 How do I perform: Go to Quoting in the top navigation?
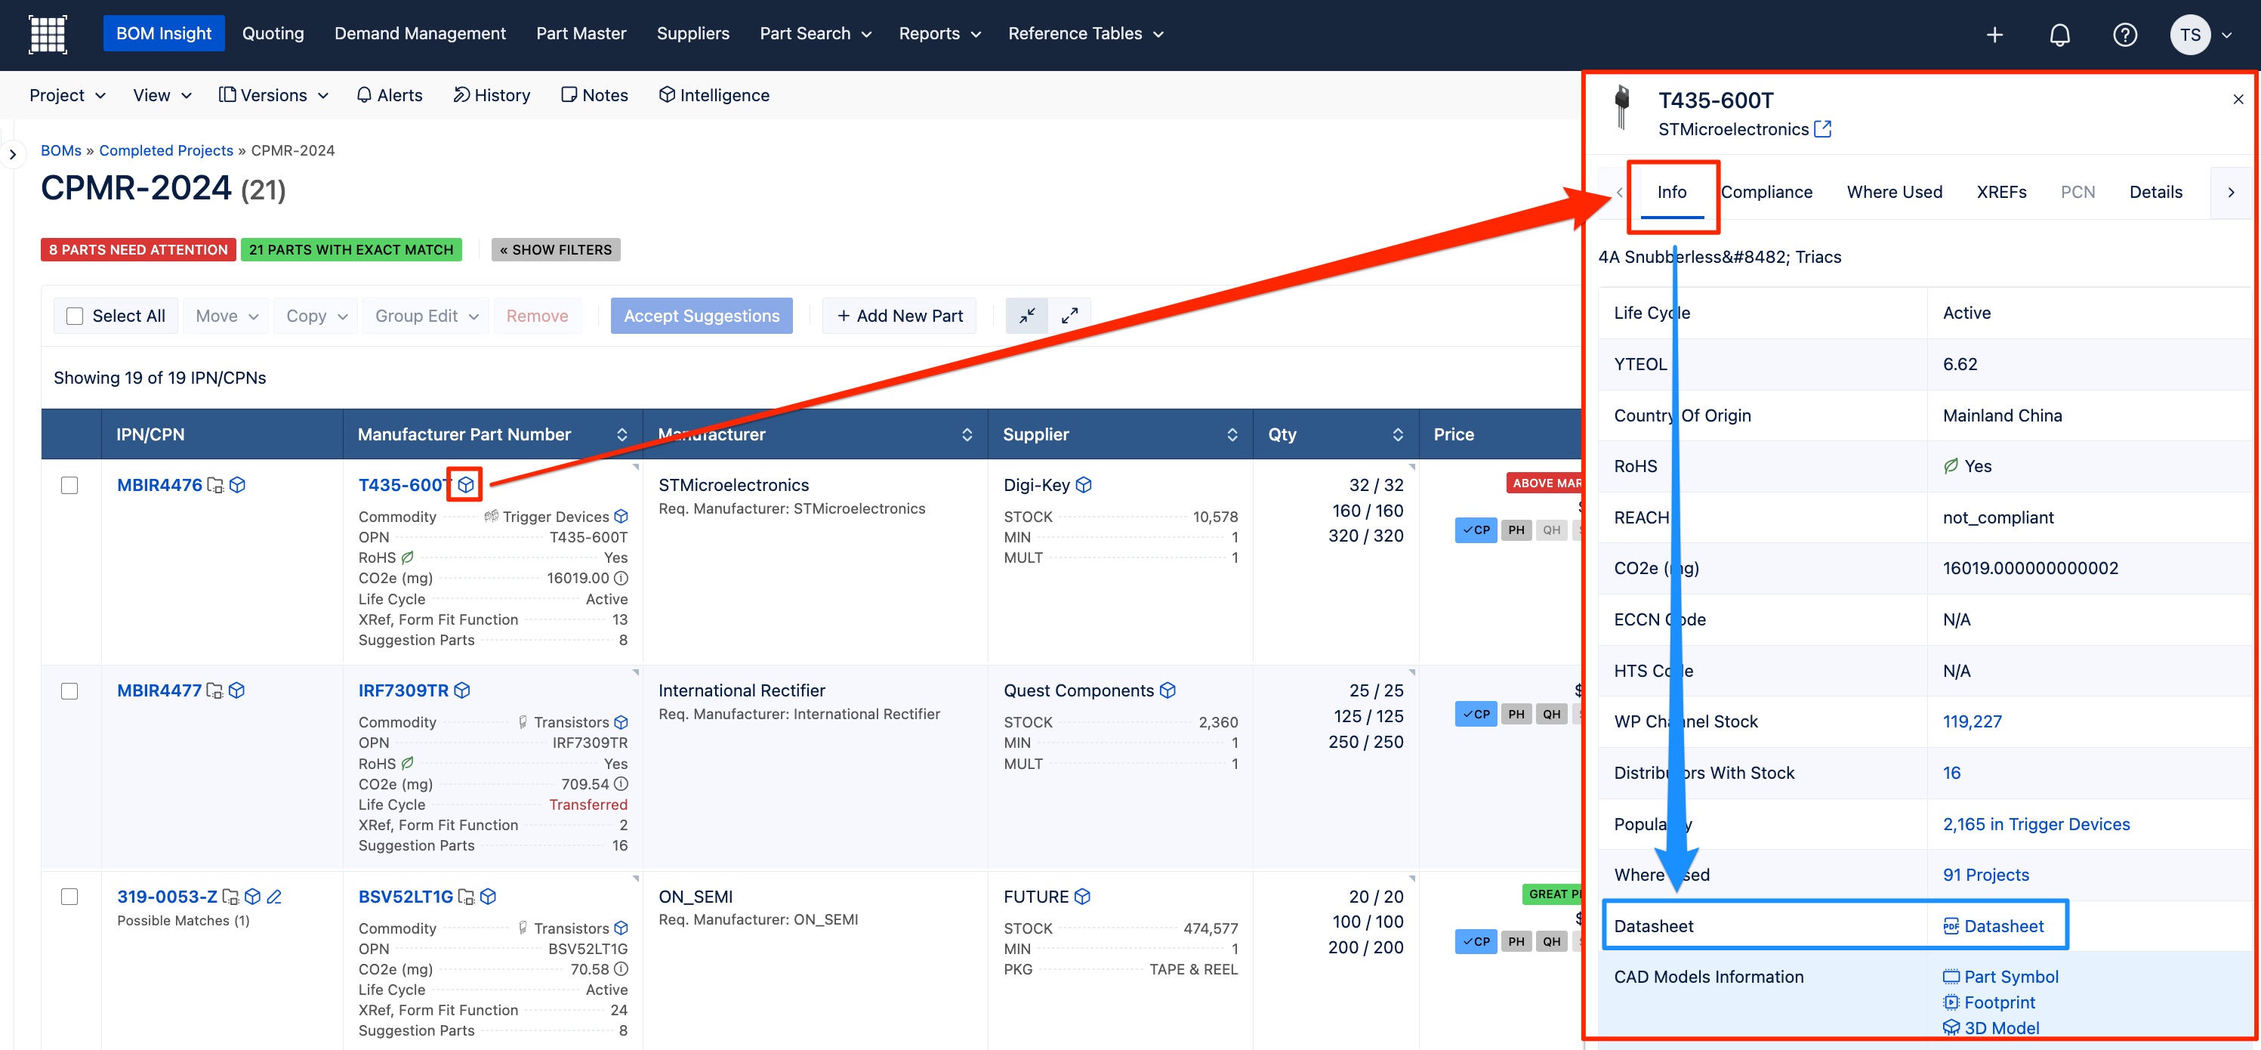[273, 33]
